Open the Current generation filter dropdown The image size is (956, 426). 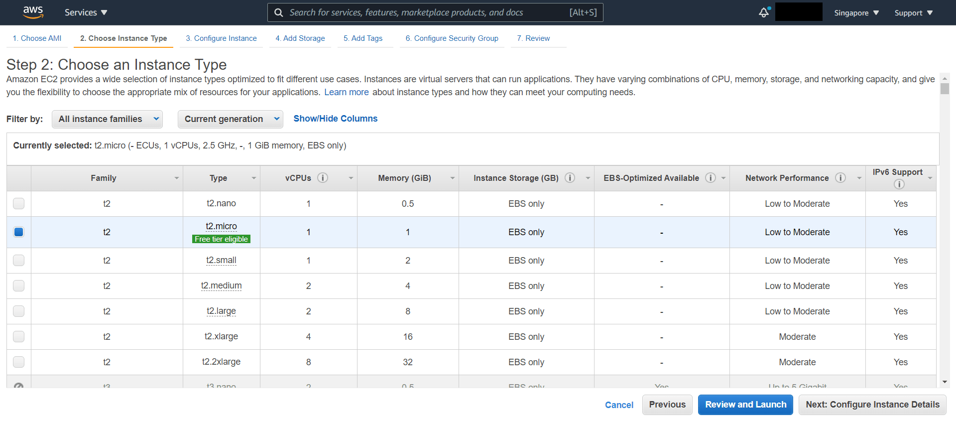(x=231, y=119)
